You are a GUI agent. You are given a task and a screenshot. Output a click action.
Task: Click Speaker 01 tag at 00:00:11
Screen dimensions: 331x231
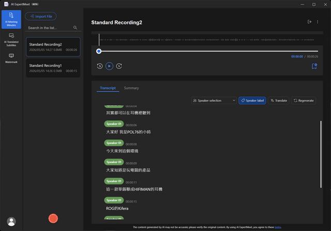(114, 181)
